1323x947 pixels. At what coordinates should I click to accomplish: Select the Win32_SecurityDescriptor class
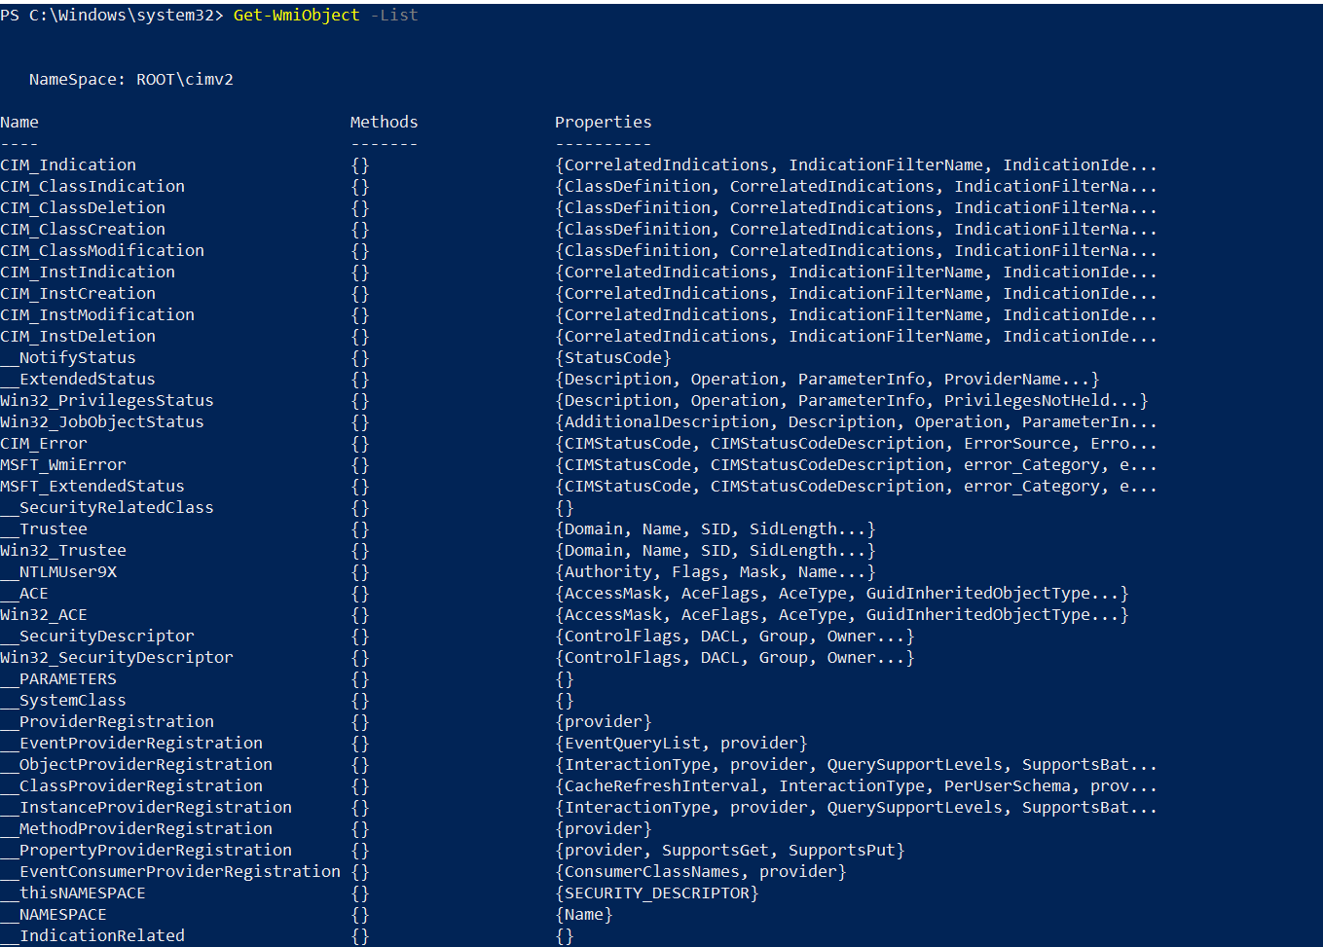(117, 657)
